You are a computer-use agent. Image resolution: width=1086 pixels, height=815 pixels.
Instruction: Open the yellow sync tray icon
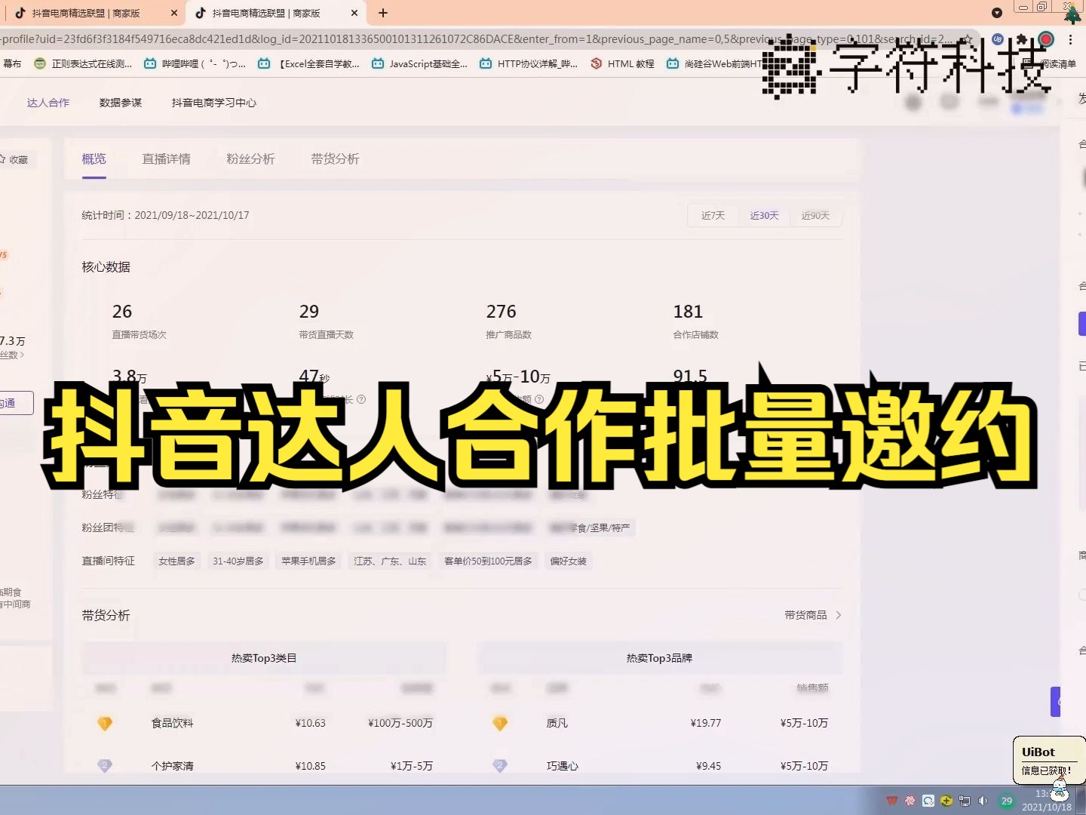[946, 801]
